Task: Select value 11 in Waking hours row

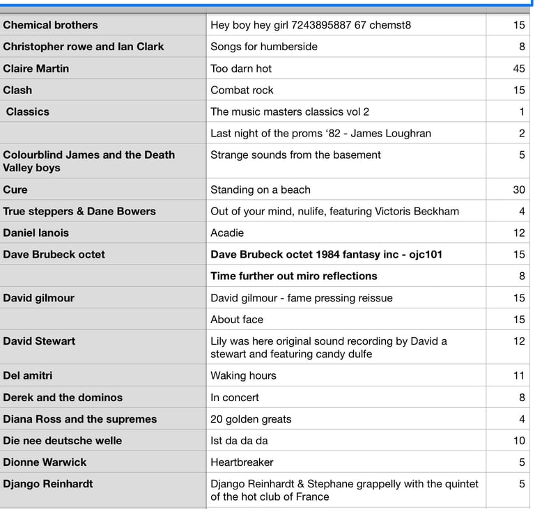Action: pyautogui.click(x=508, y=375)
